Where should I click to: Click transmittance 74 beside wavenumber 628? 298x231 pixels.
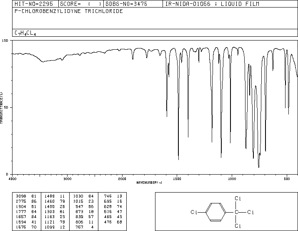(120, 206)
